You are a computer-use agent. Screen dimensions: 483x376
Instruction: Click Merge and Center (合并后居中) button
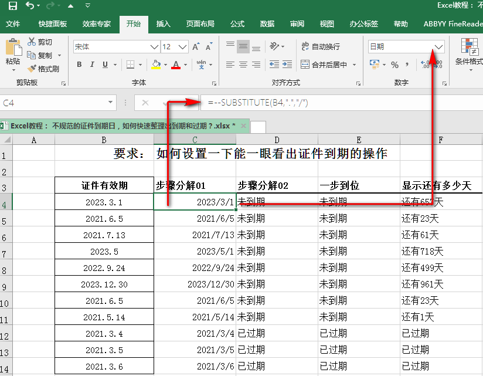(324, 65)
